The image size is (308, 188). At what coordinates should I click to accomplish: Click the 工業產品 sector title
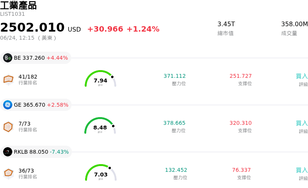[x=18, y=5]
